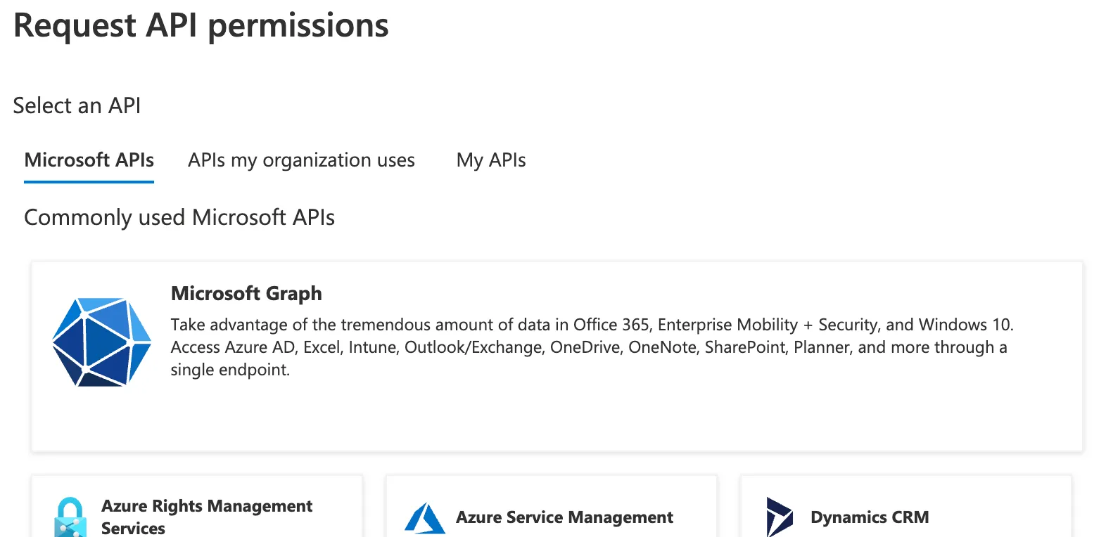This screenshot has width=1106, height=537.
Task: Click the Commonly used Microsoft APIs heading
Action: 179,217
